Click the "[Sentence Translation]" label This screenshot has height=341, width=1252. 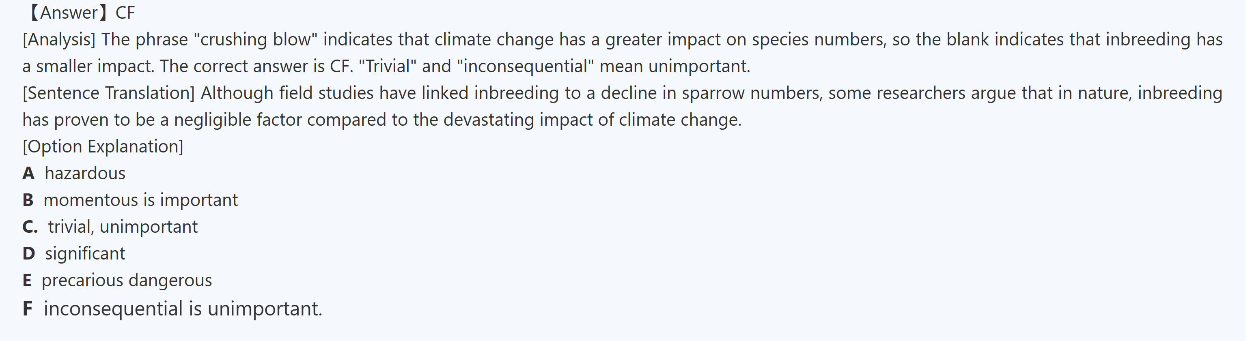(x=108, y=93)
